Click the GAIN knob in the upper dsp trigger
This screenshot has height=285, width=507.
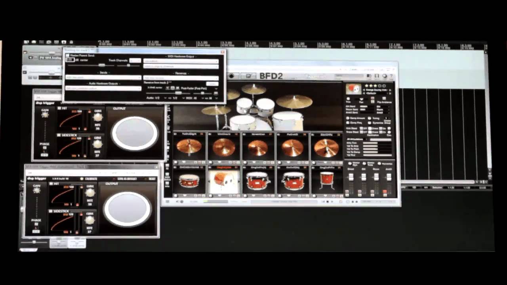click(45, 115)
